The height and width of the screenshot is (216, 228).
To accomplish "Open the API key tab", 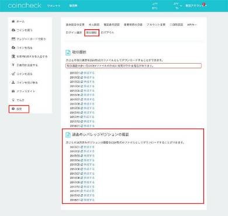I will click(192, 25).
